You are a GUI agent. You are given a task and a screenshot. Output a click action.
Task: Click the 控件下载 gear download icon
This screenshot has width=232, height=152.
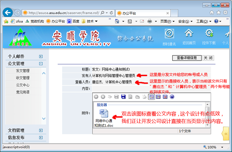[209, 33]
